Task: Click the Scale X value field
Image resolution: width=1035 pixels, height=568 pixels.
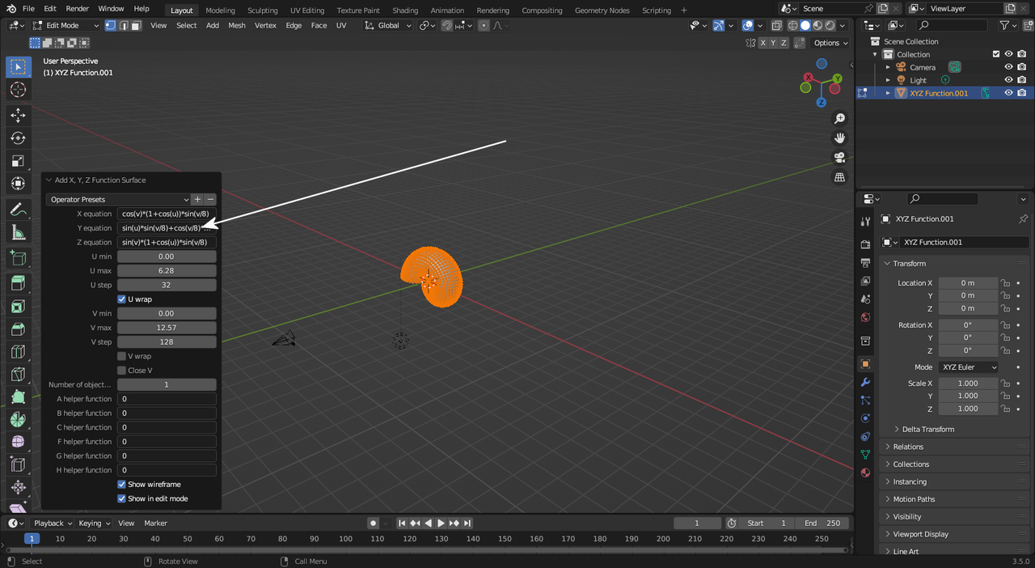Action: [x=968, y=384]
